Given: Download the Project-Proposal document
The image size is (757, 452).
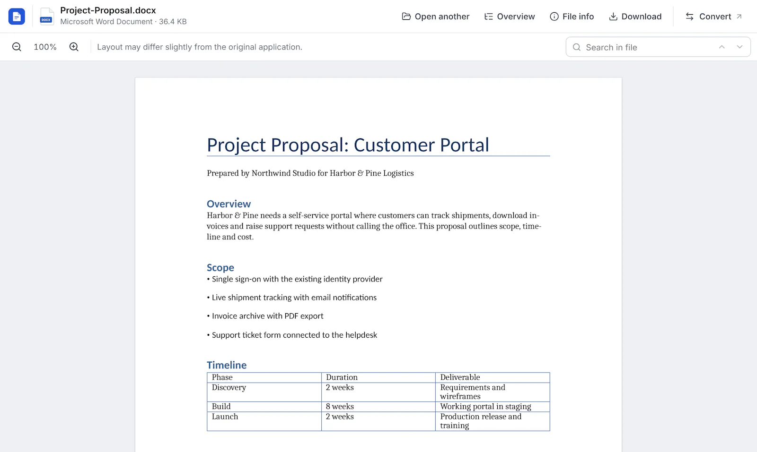Looking at the screenshot, I should (635, 17).
